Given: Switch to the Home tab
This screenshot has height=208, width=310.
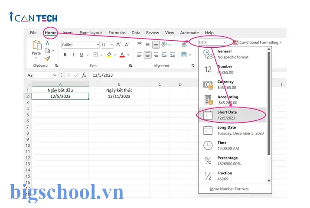Looking at the screenshot, I should coord(50,32).
